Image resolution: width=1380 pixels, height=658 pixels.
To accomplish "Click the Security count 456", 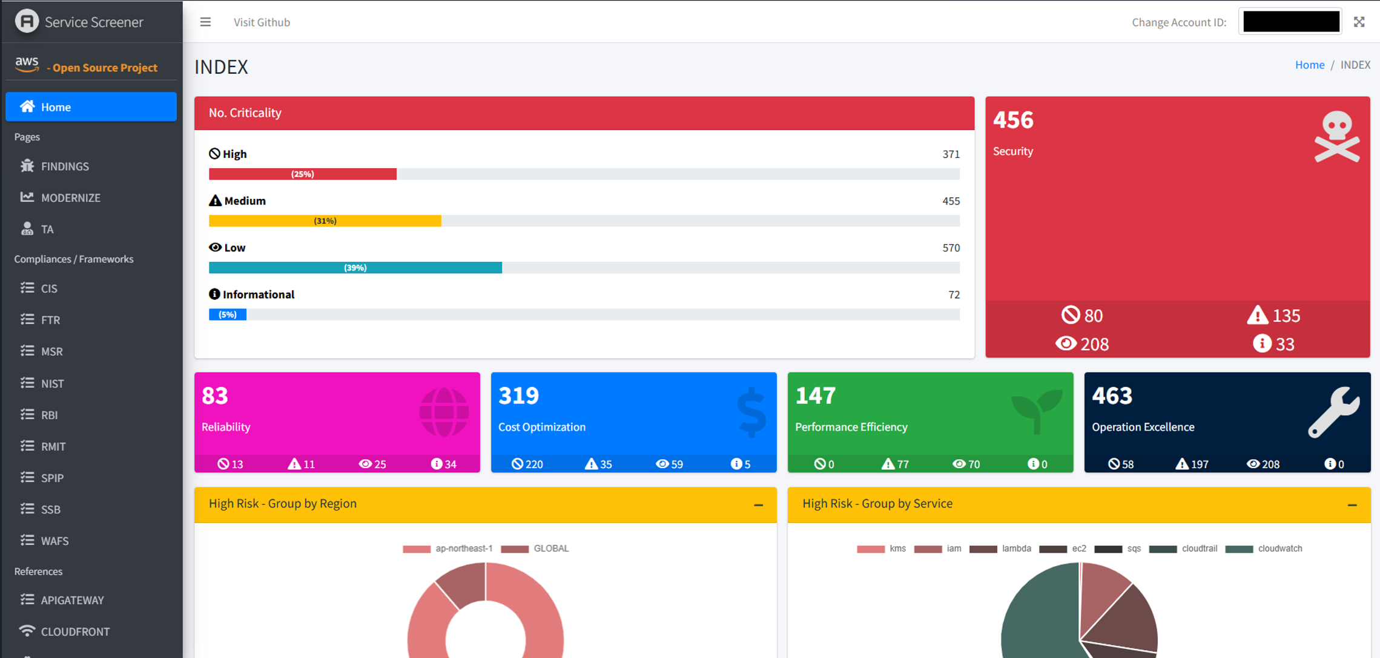I will point(1013,120).
